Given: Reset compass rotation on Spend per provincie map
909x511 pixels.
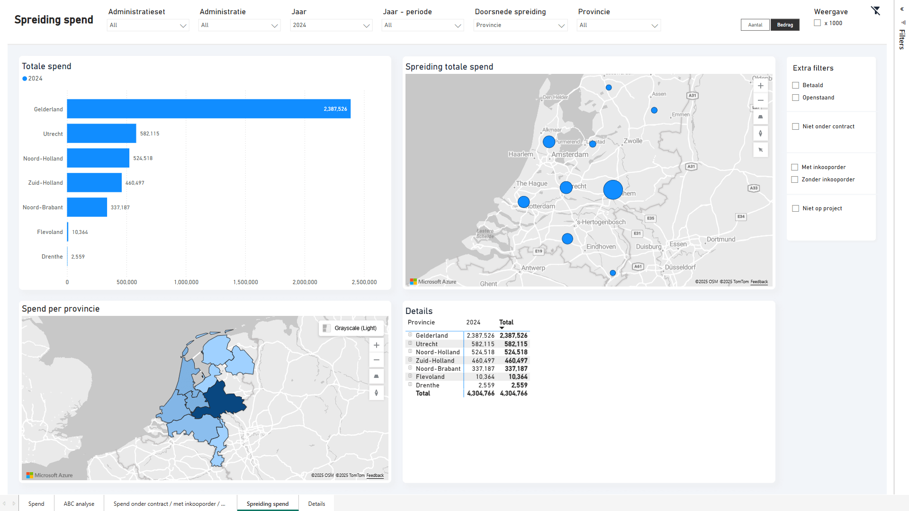Looking at the screenshot, I should [376, 393].
